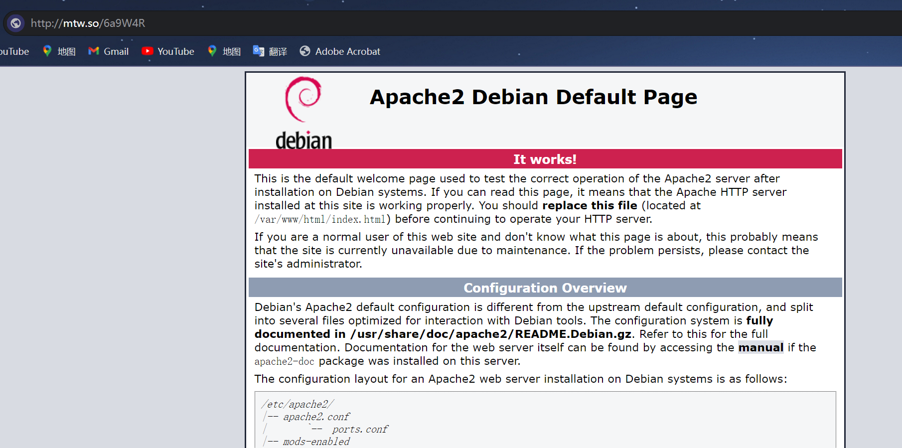Open the "manual" documentation link

tap(760, 347)
